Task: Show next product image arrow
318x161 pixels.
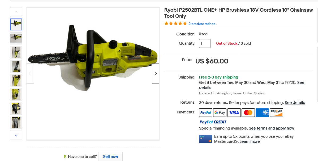Action: coord(156,73)
